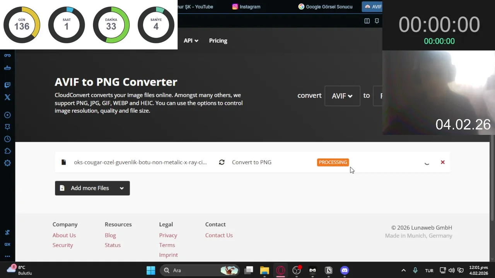The image size is (495, 278).
Task: Click the PROCESSING status badge
Action: click(x=333, y=162)
